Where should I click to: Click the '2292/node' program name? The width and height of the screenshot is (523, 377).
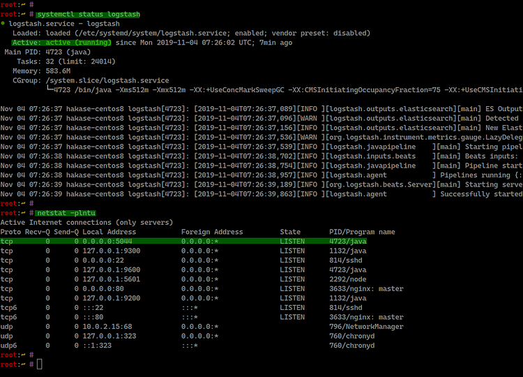(x=347, y=279)
